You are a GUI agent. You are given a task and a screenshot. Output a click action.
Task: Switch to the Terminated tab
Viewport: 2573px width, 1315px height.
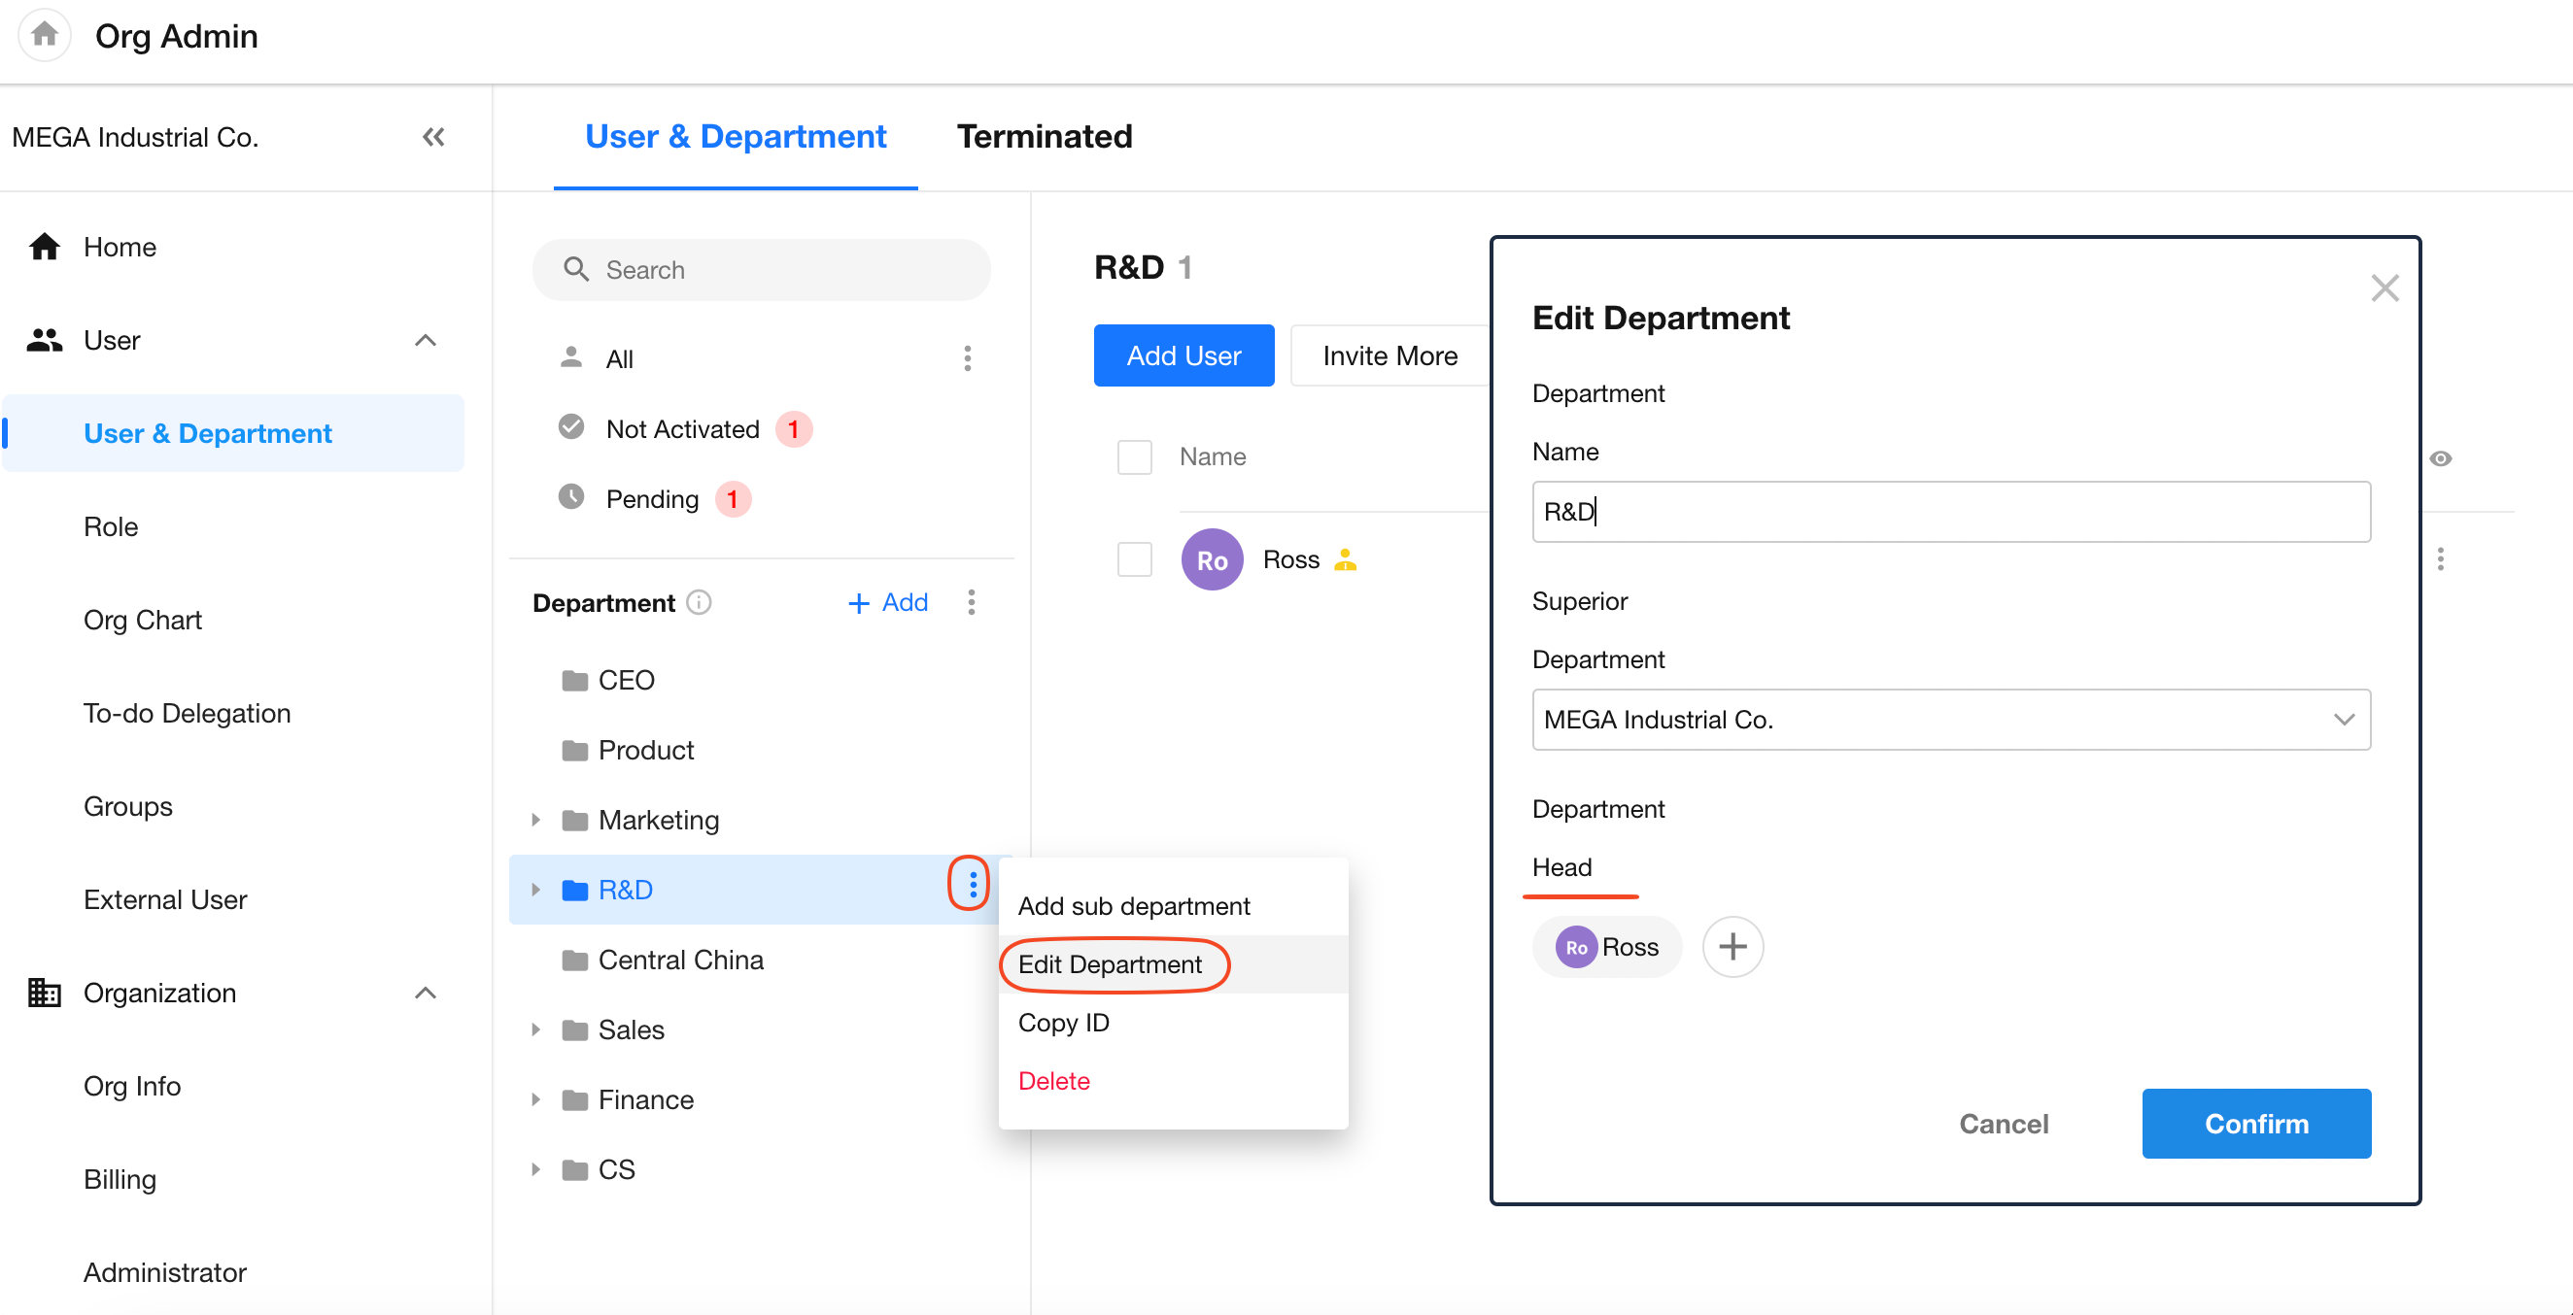tap(1044, 137)
